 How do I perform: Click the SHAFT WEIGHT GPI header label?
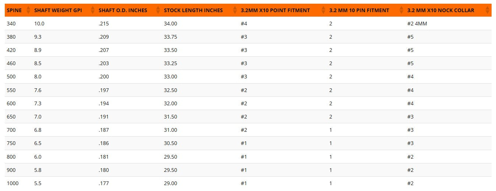coord(58,10)
